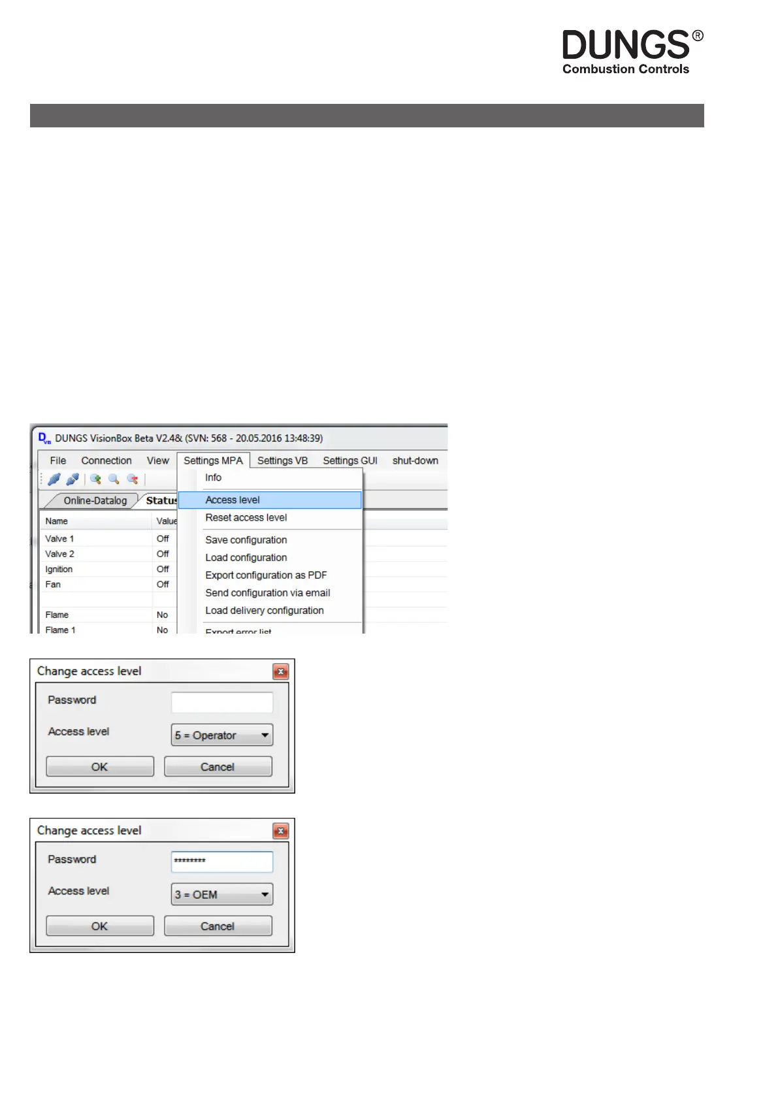Click the DUNGS VisionBox title bar icon
The width and height of the screenshot is (778, 1100).
(44, 438)
